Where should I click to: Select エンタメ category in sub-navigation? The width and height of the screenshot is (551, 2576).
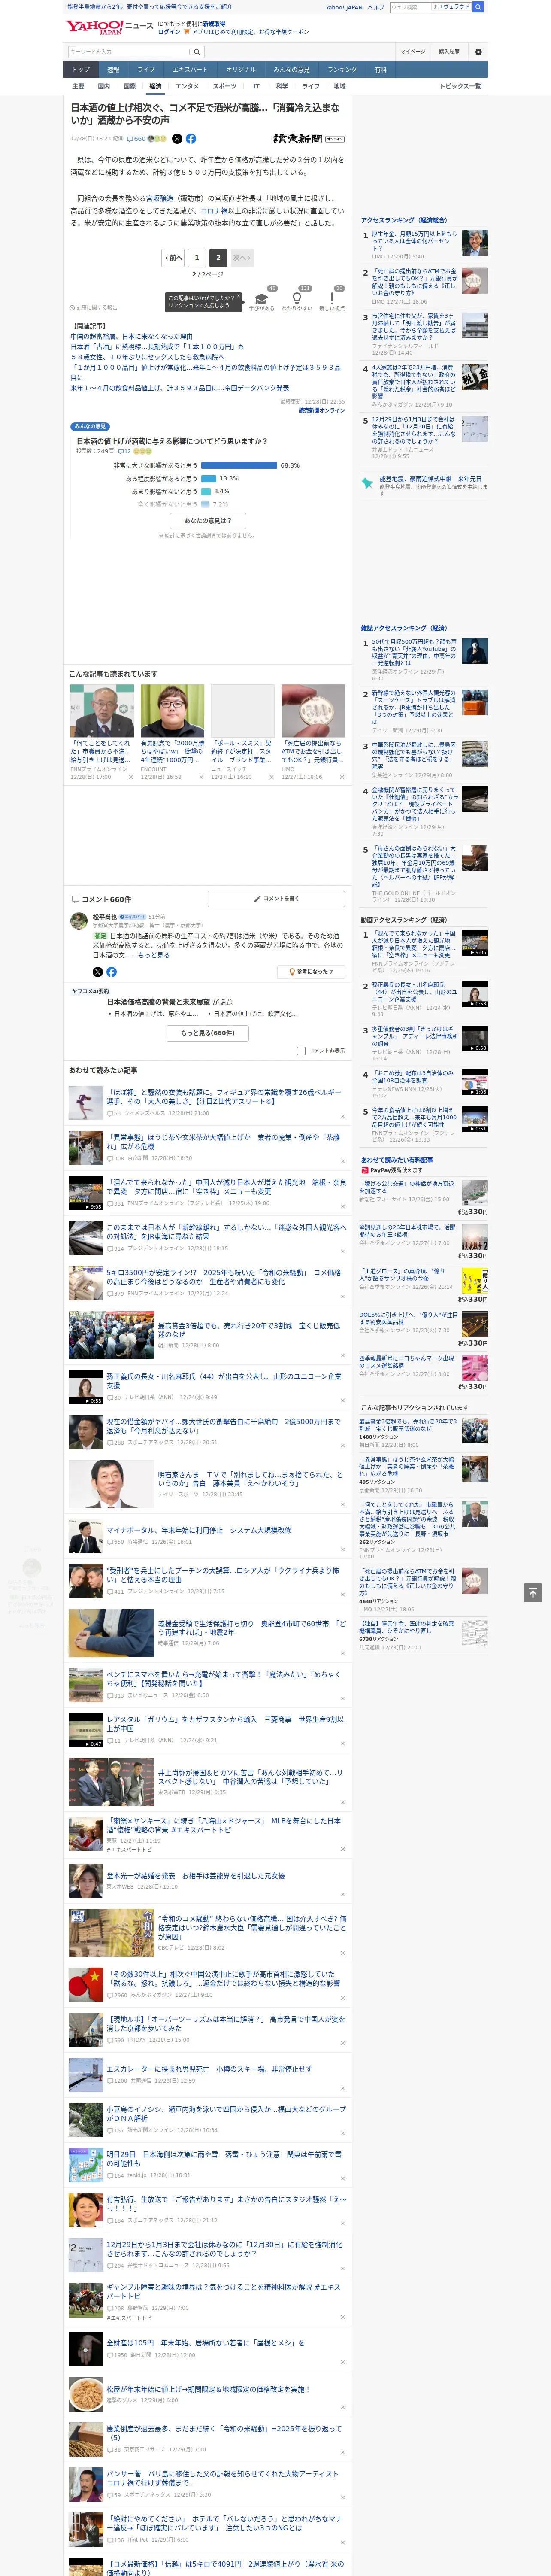187,86
